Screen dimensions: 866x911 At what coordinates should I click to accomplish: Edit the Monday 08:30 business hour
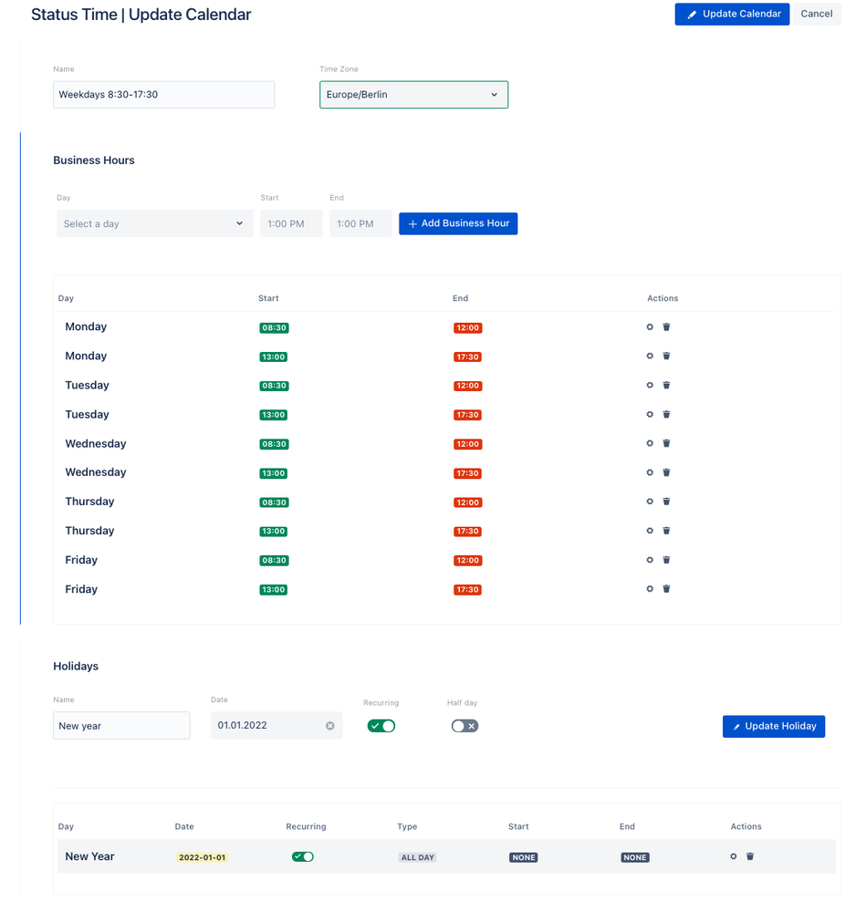[x=650, y=327]
